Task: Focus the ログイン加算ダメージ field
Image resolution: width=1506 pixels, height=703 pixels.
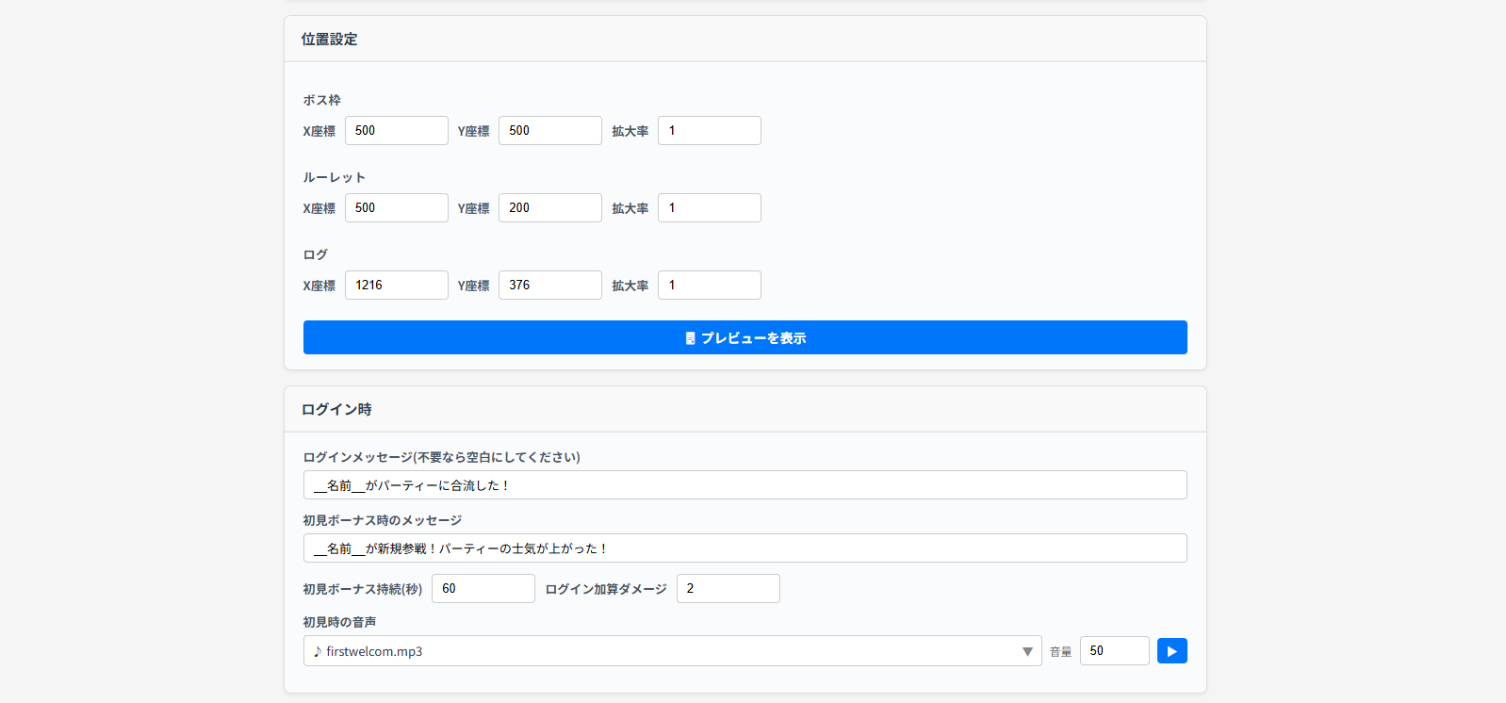Action: click(x=728, y=589)
